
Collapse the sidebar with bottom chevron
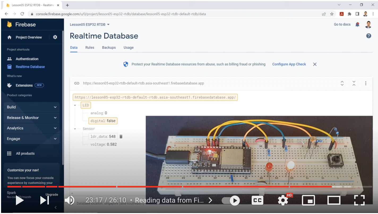(55, 207)
